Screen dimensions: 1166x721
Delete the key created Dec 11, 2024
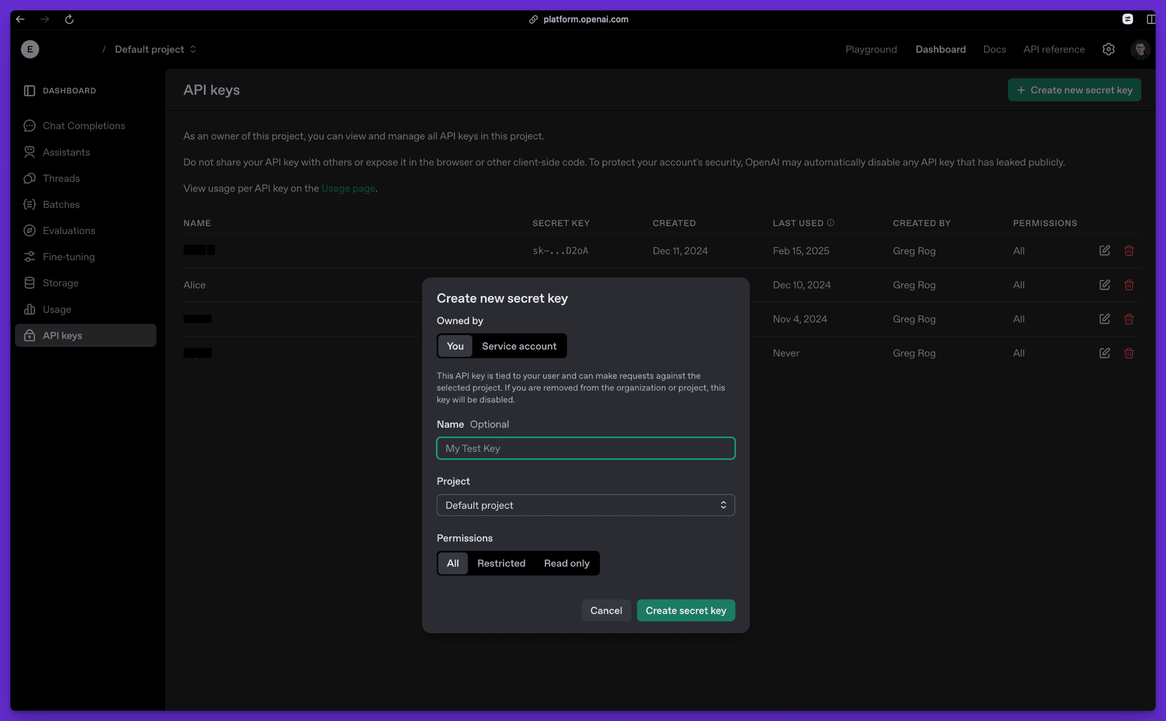pos(1129,250)
